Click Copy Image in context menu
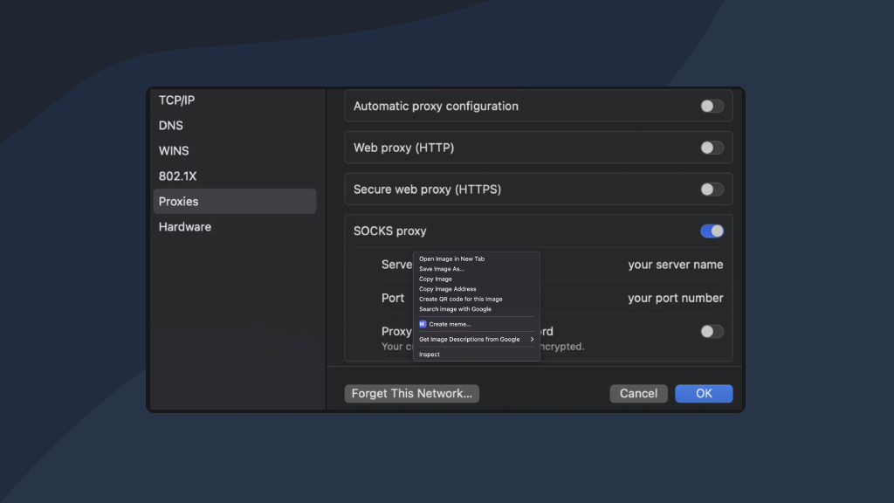894x503 pixels. coord(436,279)
